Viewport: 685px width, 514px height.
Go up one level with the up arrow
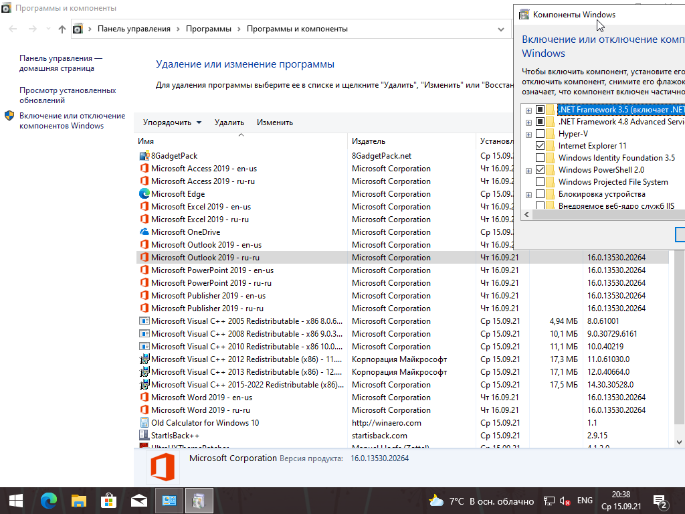[62, 29]
